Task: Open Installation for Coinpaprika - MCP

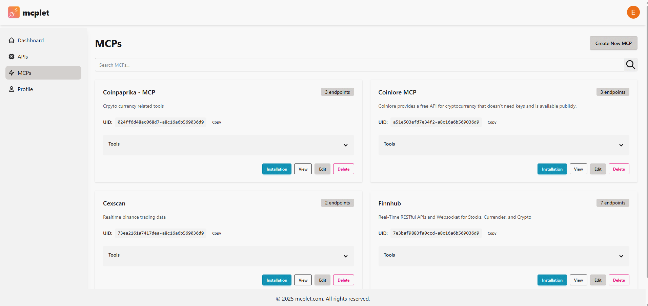Action: point(277,169)
